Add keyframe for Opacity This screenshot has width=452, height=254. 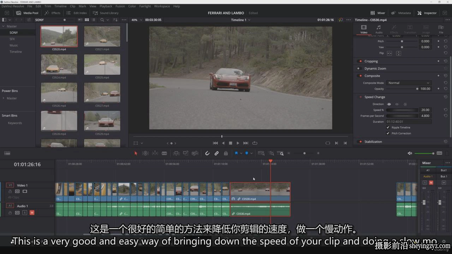click(x=439, y=89)
